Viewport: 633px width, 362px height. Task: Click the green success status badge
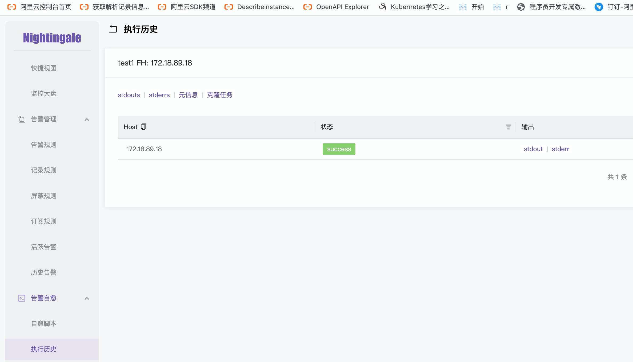click(x=339, y=149)
